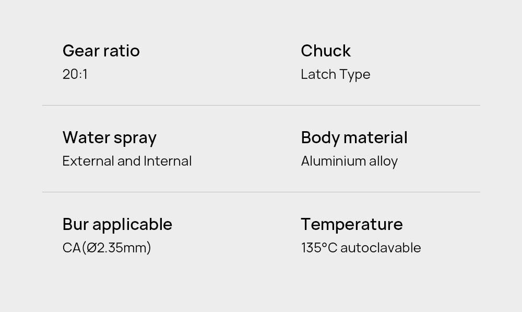Click the Temperature heading
Screen dimensions: 522x312
click(x=351, y=224)
